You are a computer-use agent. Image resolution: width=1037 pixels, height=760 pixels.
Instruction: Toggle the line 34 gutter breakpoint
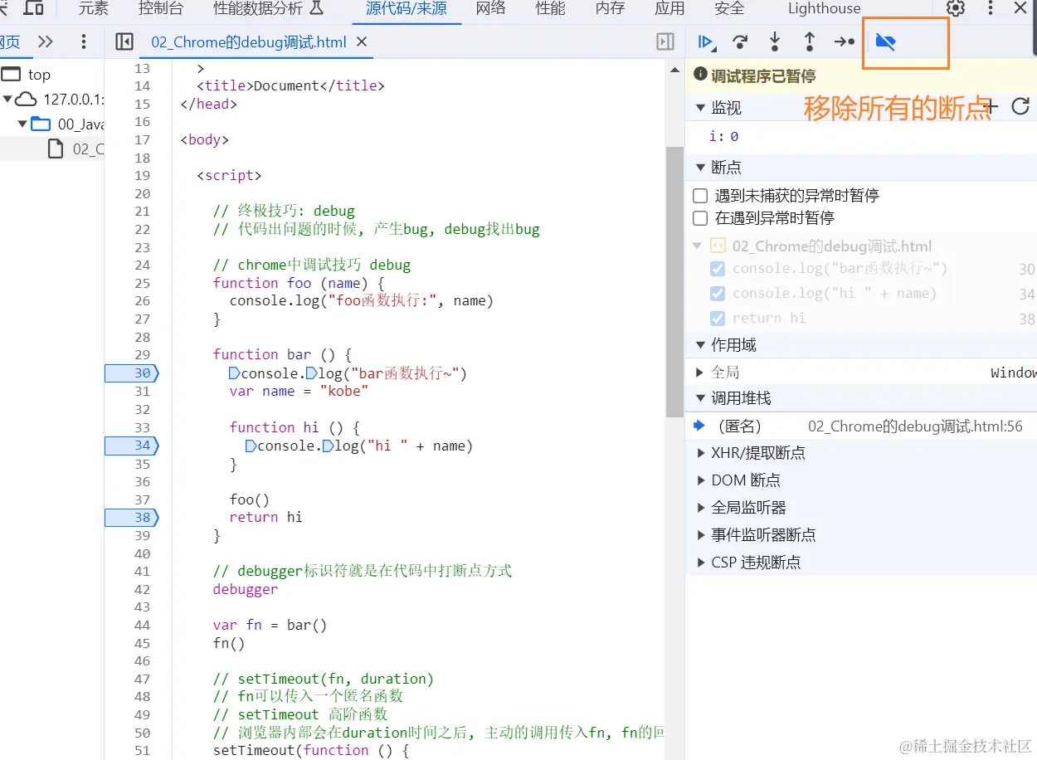click(131, 446)
